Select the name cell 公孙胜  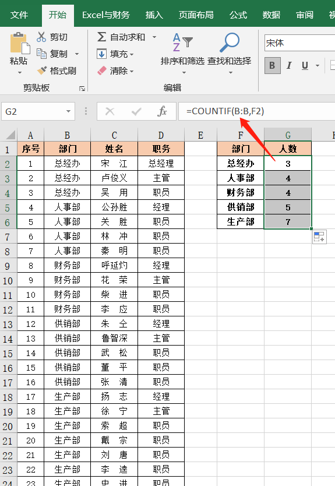(114, 207)
